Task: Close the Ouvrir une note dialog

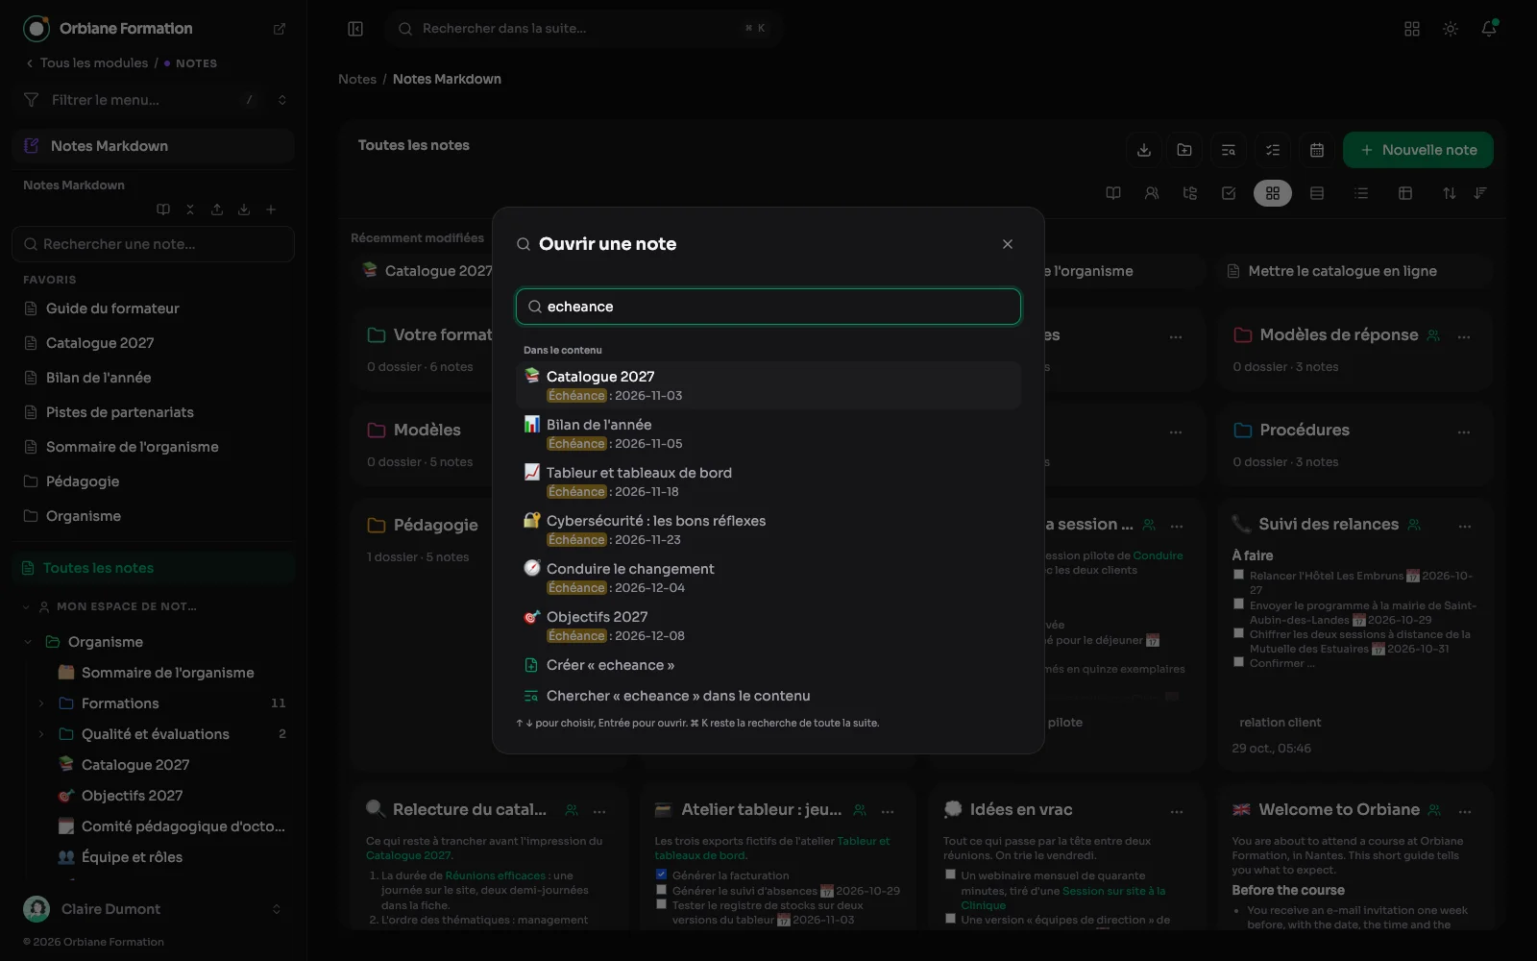Action: point(1008,244)
